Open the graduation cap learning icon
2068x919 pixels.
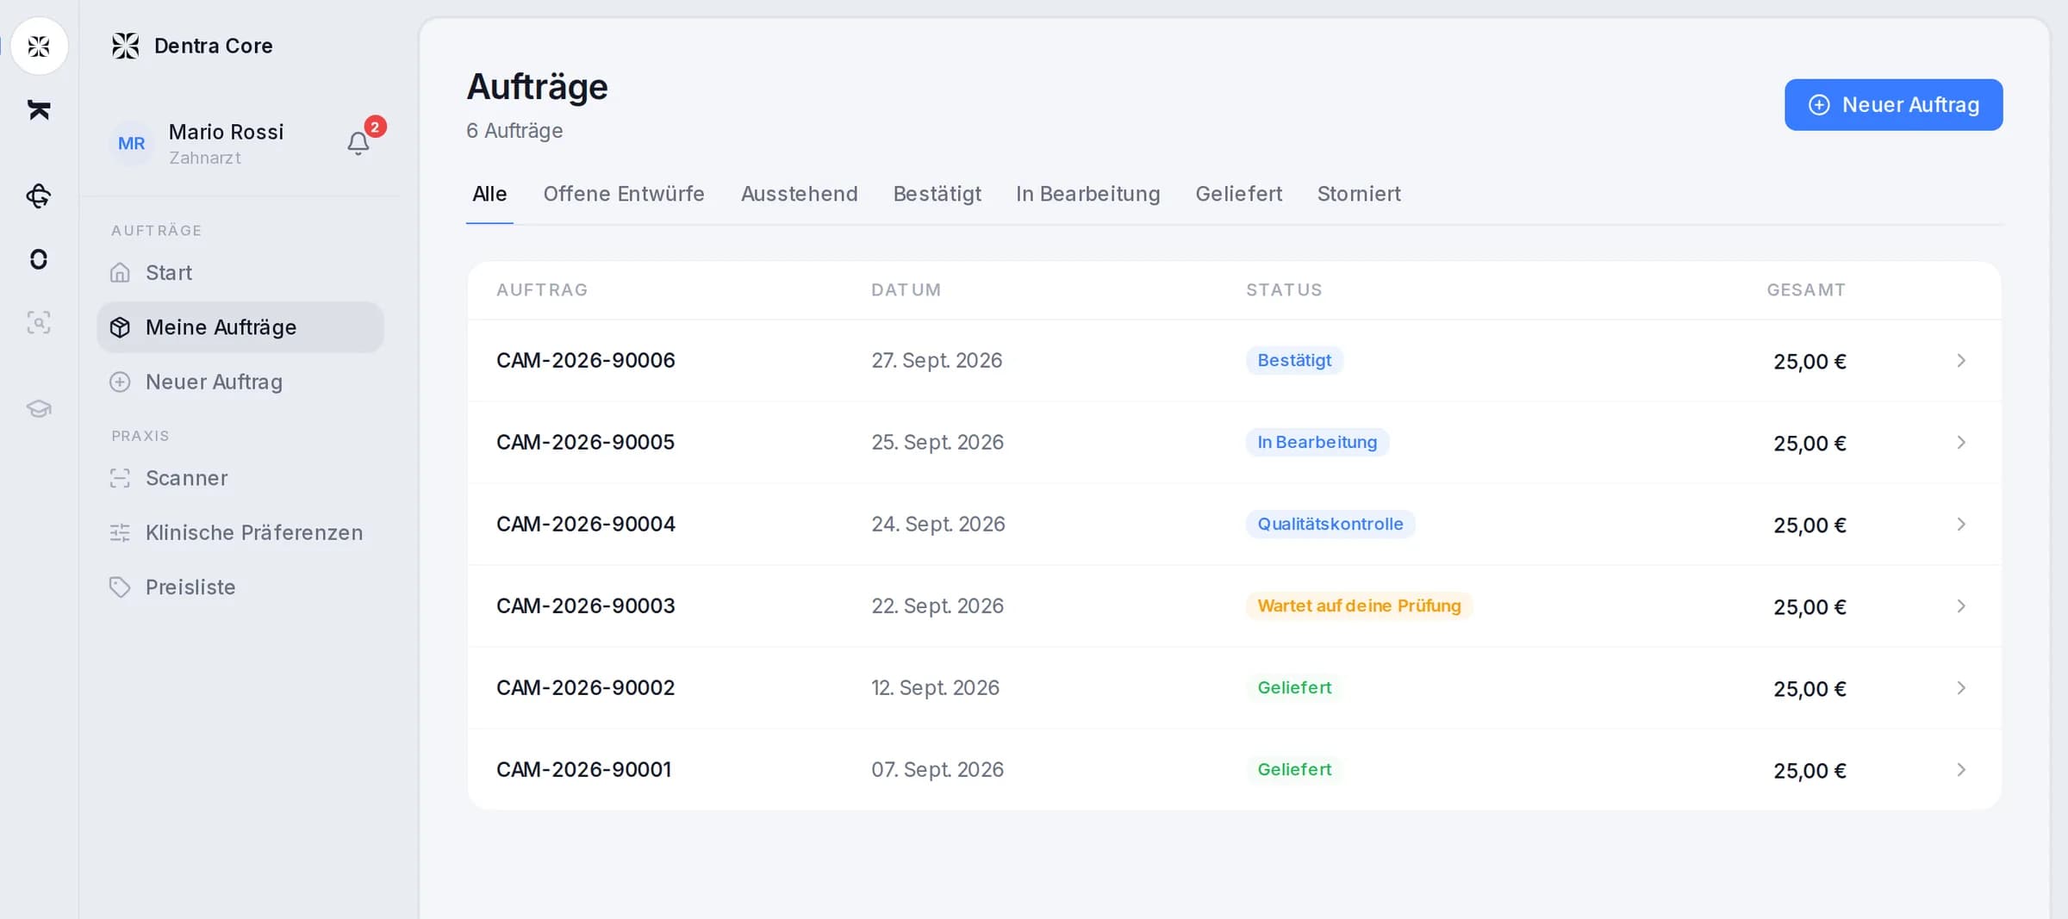(39, 408)
